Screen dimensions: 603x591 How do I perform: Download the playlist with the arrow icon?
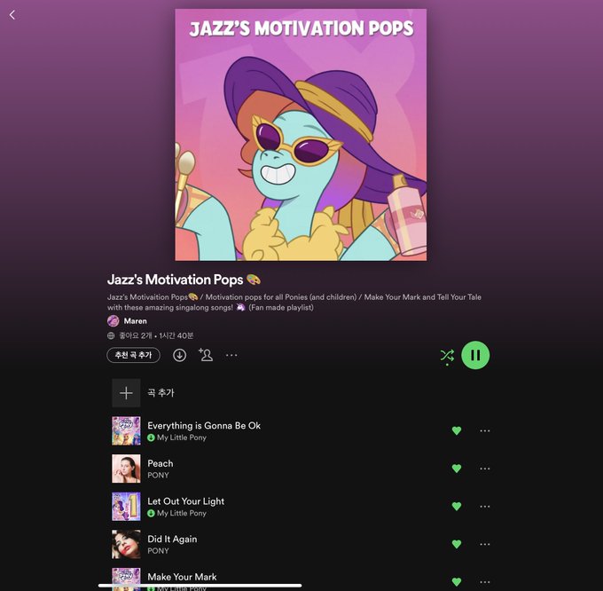[180, 355]
